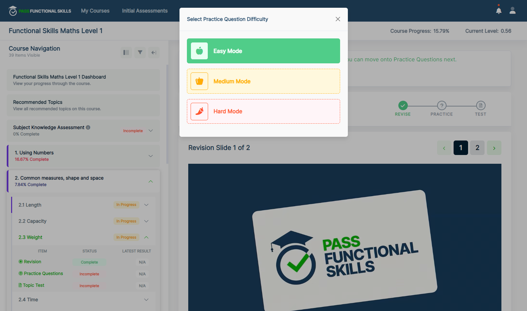Click the Revision Complete status badge
The height and width of the screenshot is (311, 527).
pyautogui.click(x=89, y=262)
